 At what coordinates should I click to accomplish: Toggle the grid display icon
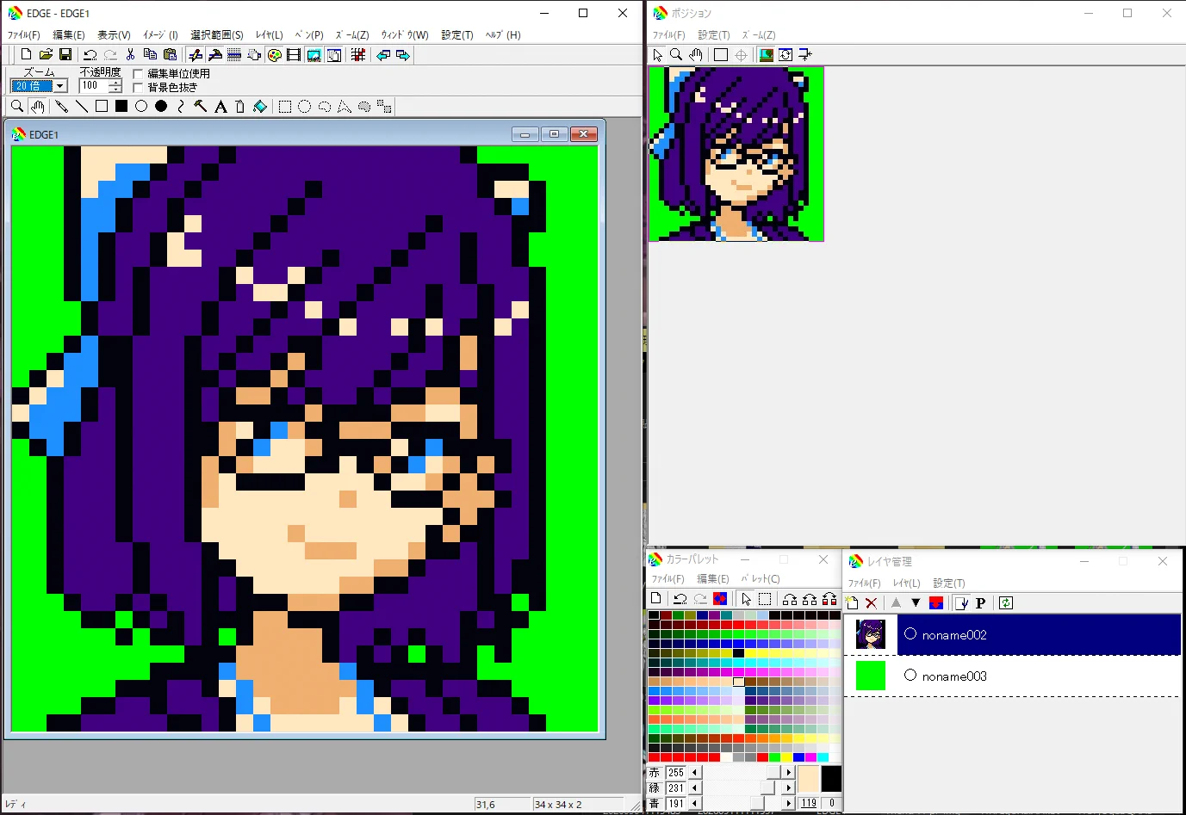pyautogui.click(x=358, y=55)
